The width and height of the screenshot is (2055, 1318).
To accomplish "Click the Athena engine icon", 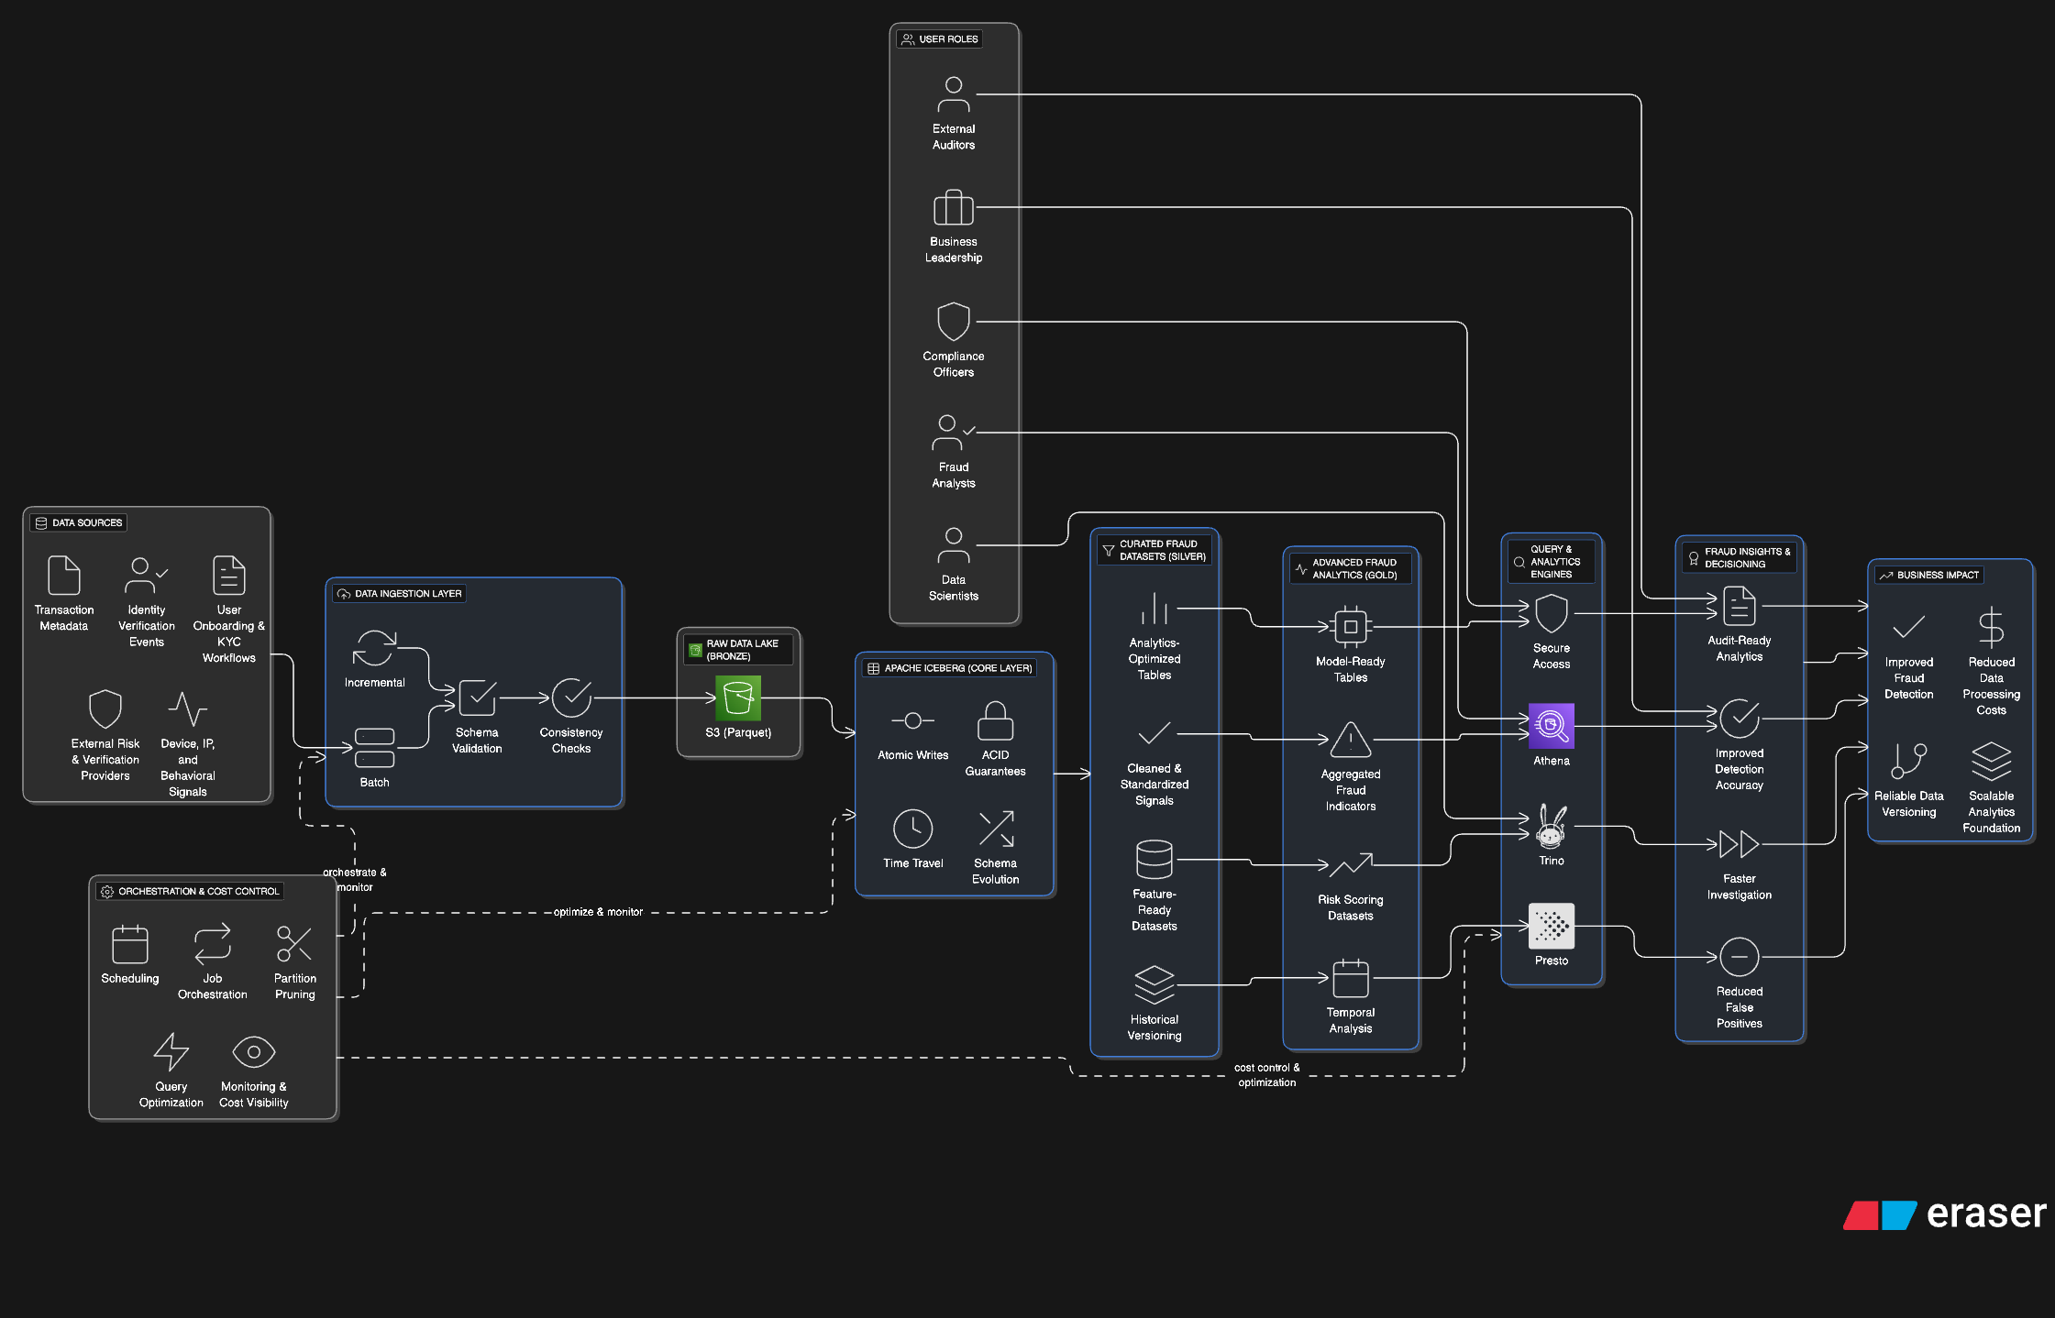I will [1551, 726].
